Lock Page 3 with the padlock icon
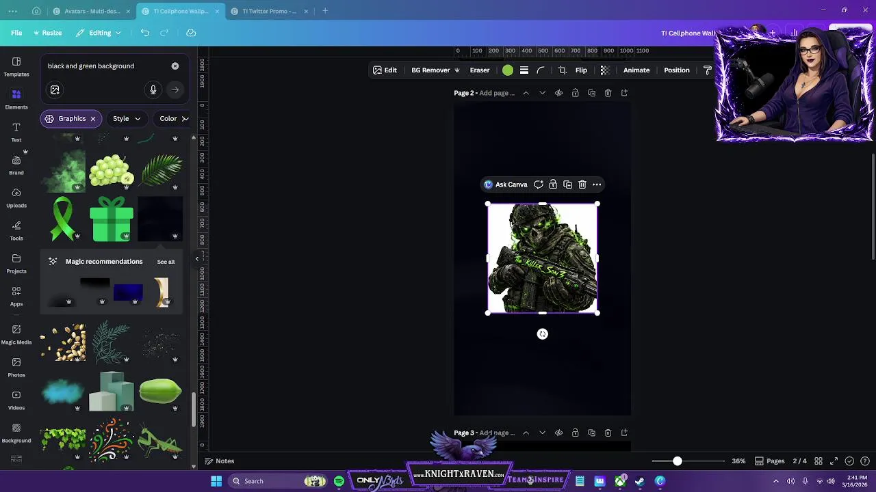 [576, 433]
